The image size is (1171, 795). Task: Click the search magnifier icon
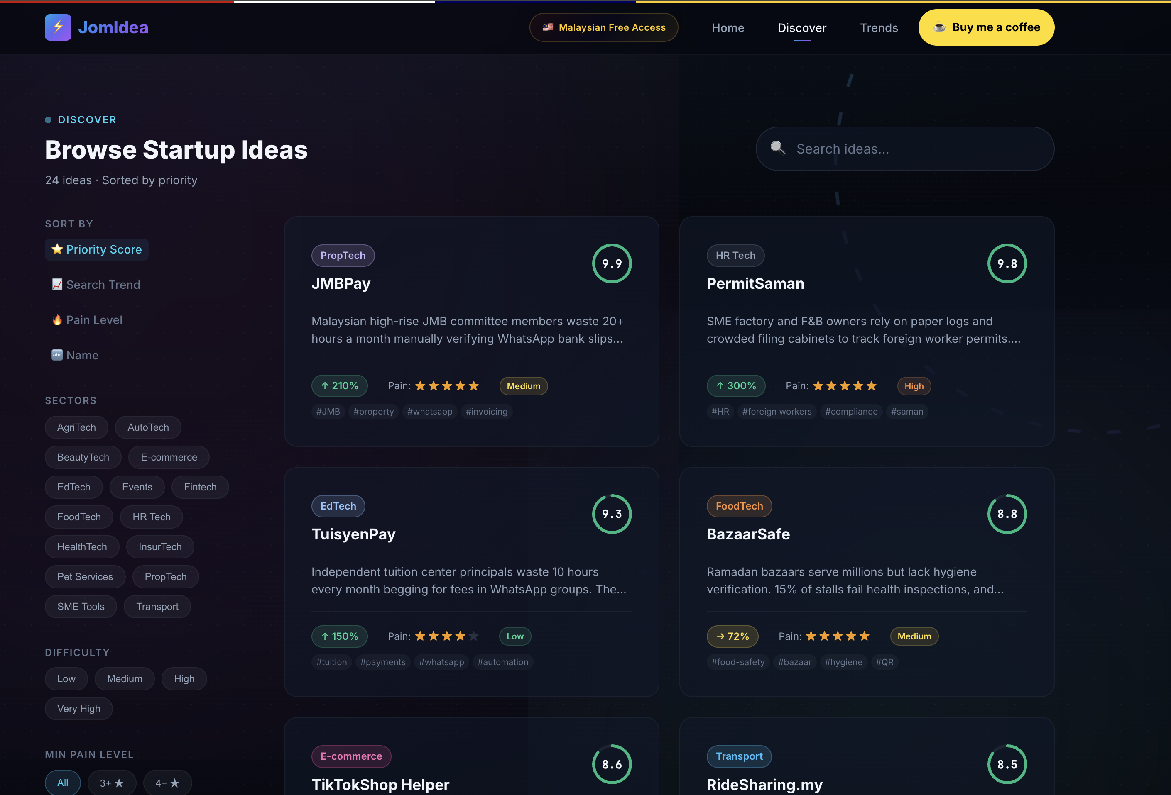point(777,148)
